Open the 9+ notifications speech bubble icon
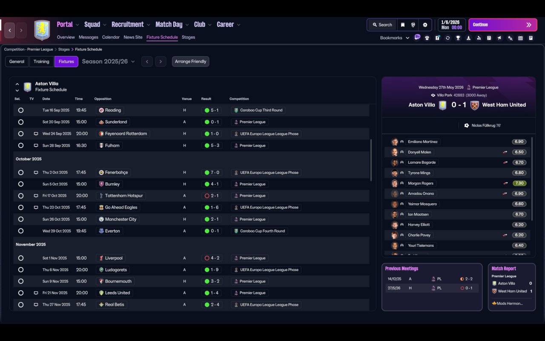 [x=417, y=37]
